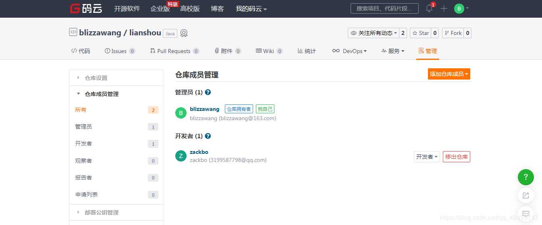Open the green question mark help button
This screenshot has width=542, height=225.
526,177
